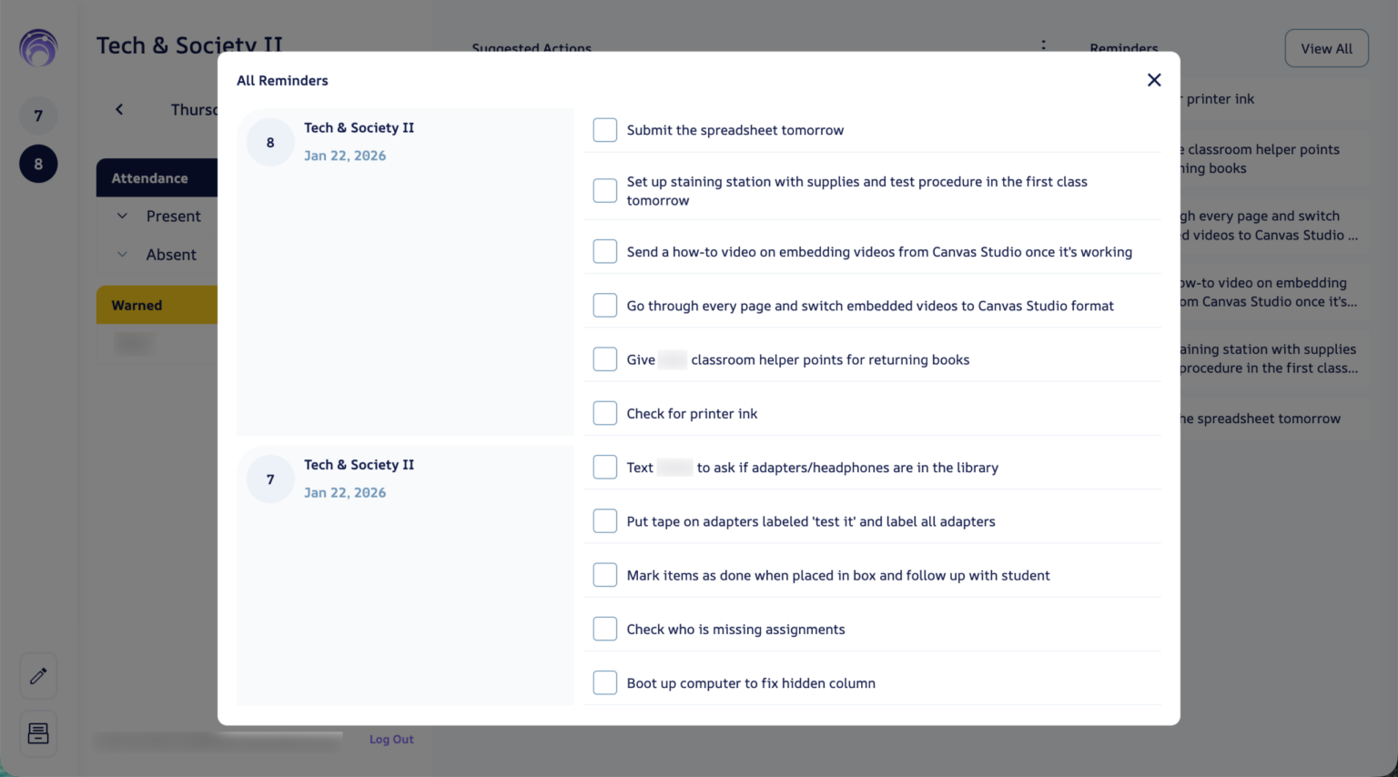Open the pencil edit tool
This screenshot has width=1398, height=777.
[x=38, y=676]
